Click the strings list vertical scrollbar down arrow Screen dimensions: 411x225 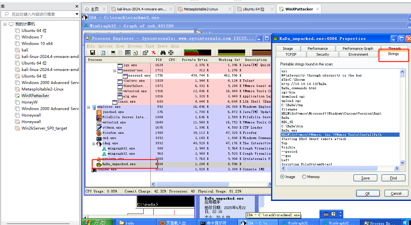pyautogui.click(x=402, y=163)
